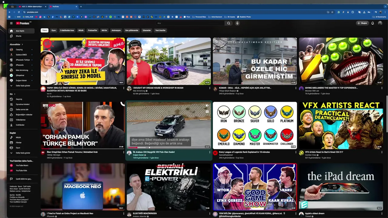Screen dimensions: 388x218
Task: Select the Tümü filter chip
Action: tap(45, 30)
